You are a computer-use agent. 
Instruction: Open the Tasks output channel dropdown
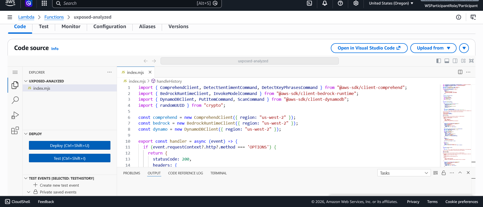click(404, 173)
